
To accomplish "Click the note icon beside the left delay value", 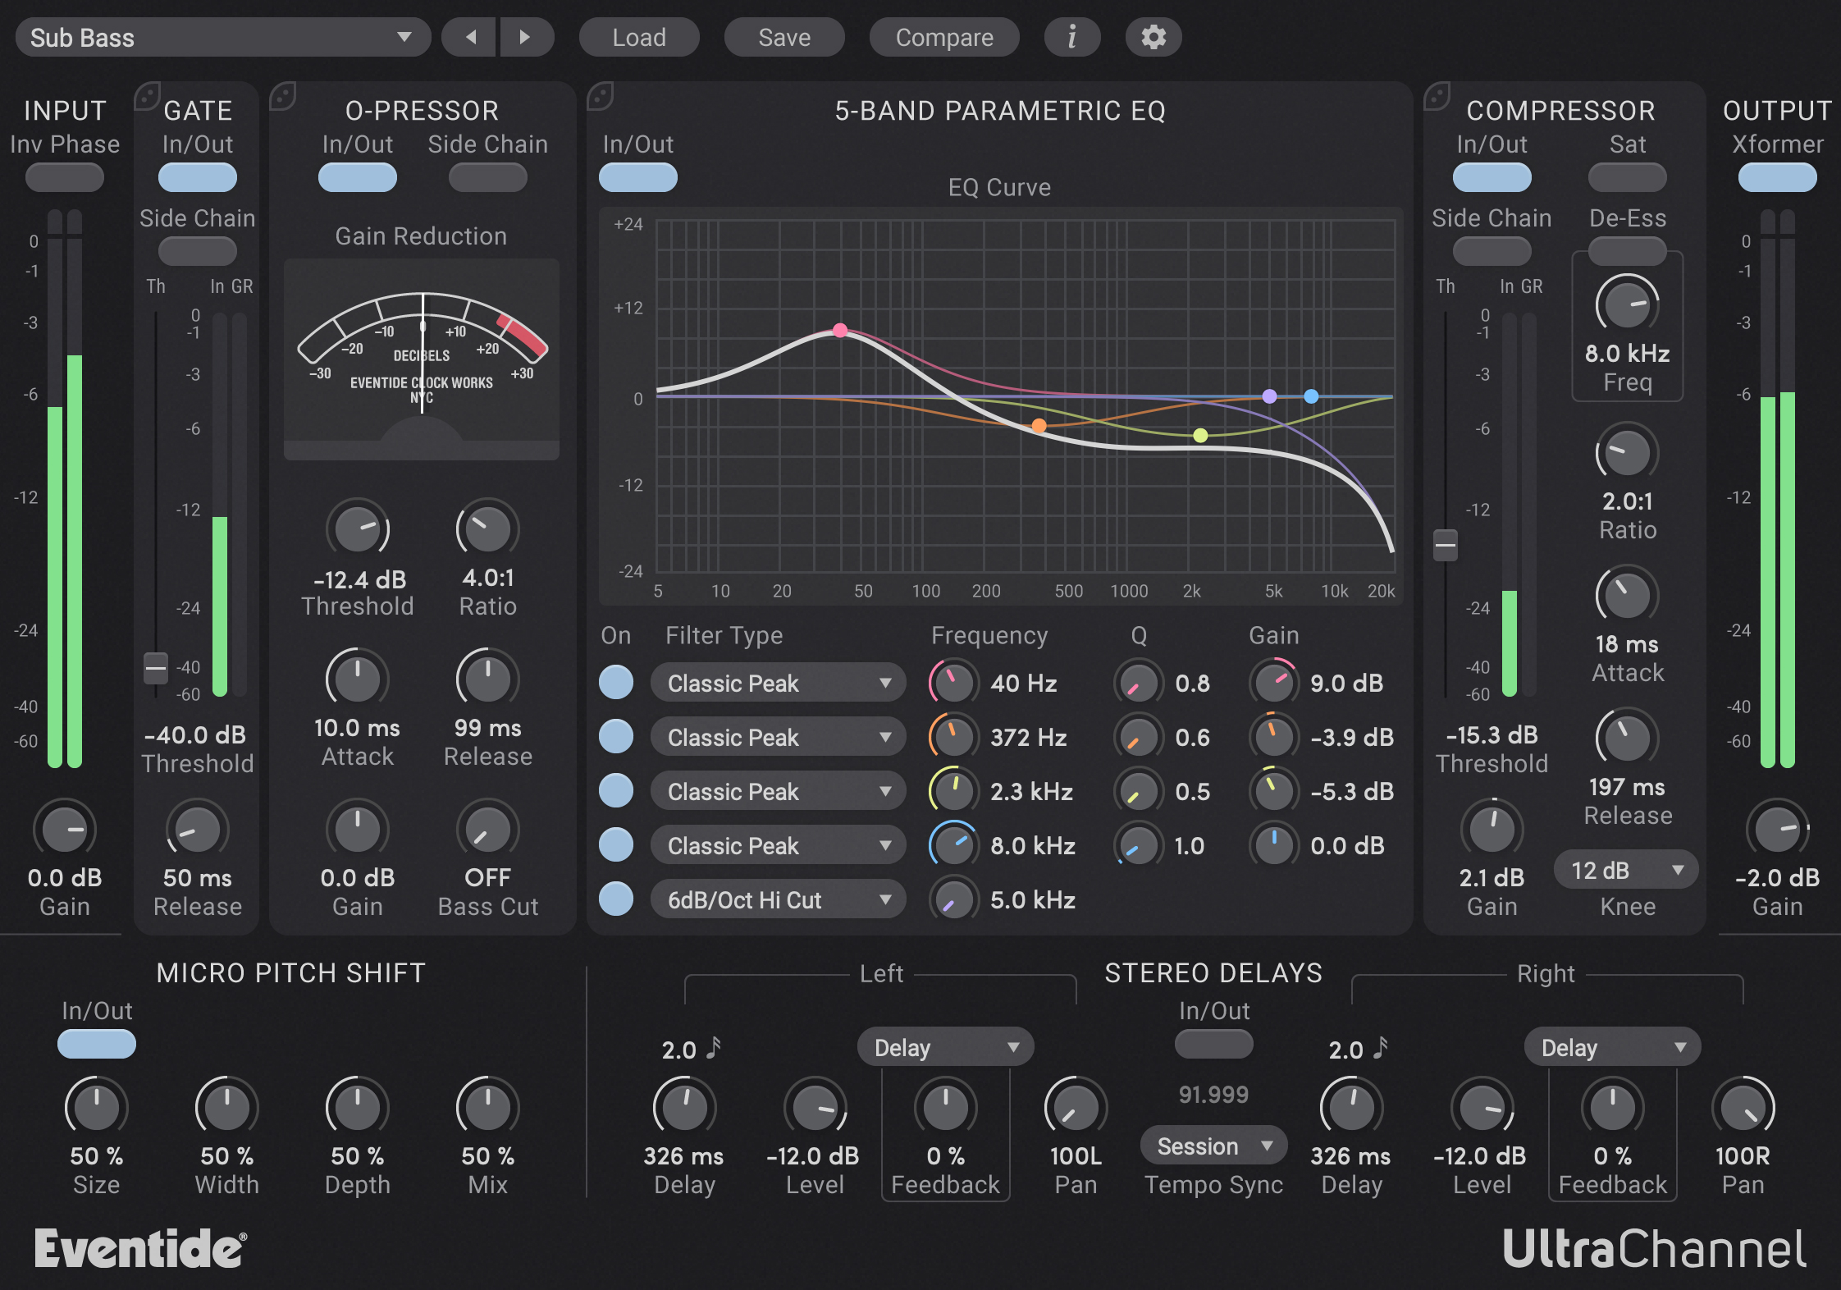I will pos(715,1046).
